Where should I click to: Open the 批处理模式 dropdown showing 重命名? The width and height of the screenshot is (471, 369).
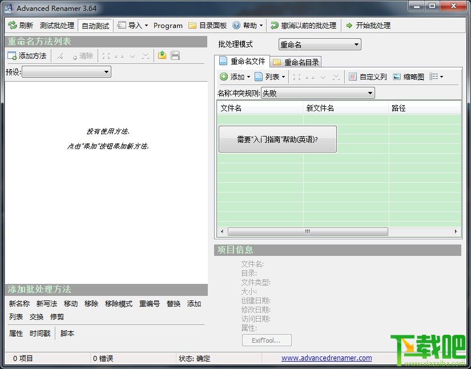tap(320, 44)
